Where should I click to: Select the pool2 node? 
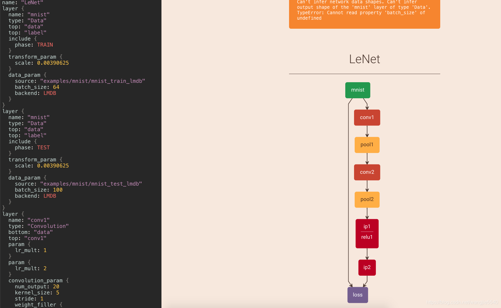[367, 199]
